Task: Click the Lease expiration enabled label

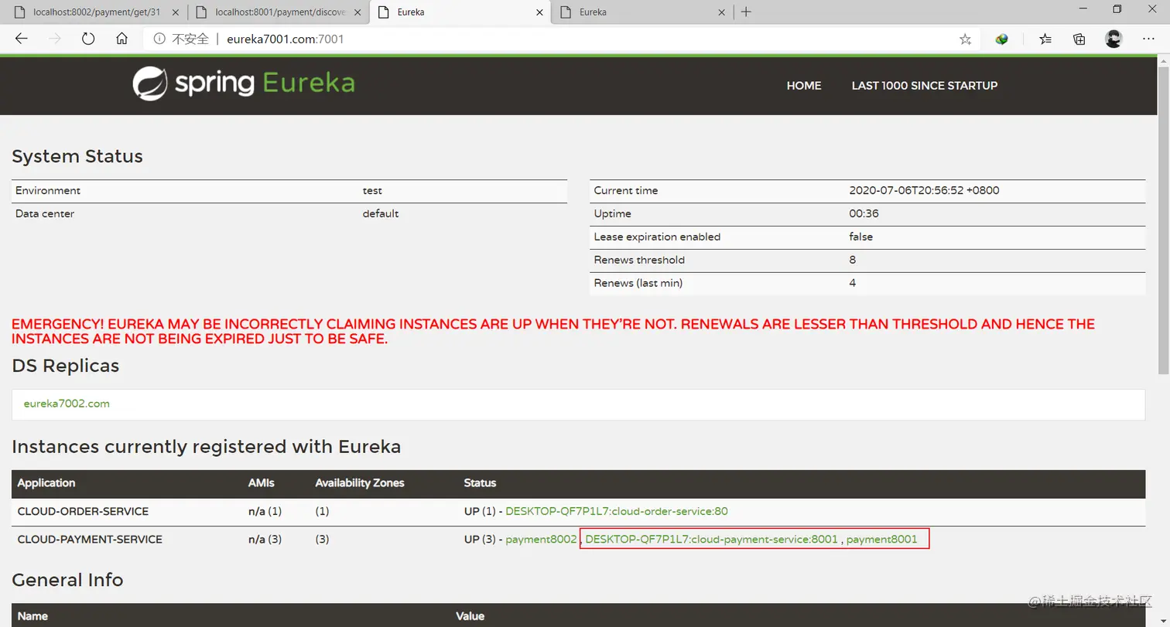Action: pyautogui.click(x=657, y=237)
